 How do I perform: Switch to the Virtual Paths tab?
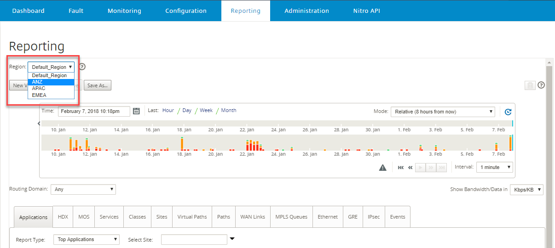click(192, 217)
